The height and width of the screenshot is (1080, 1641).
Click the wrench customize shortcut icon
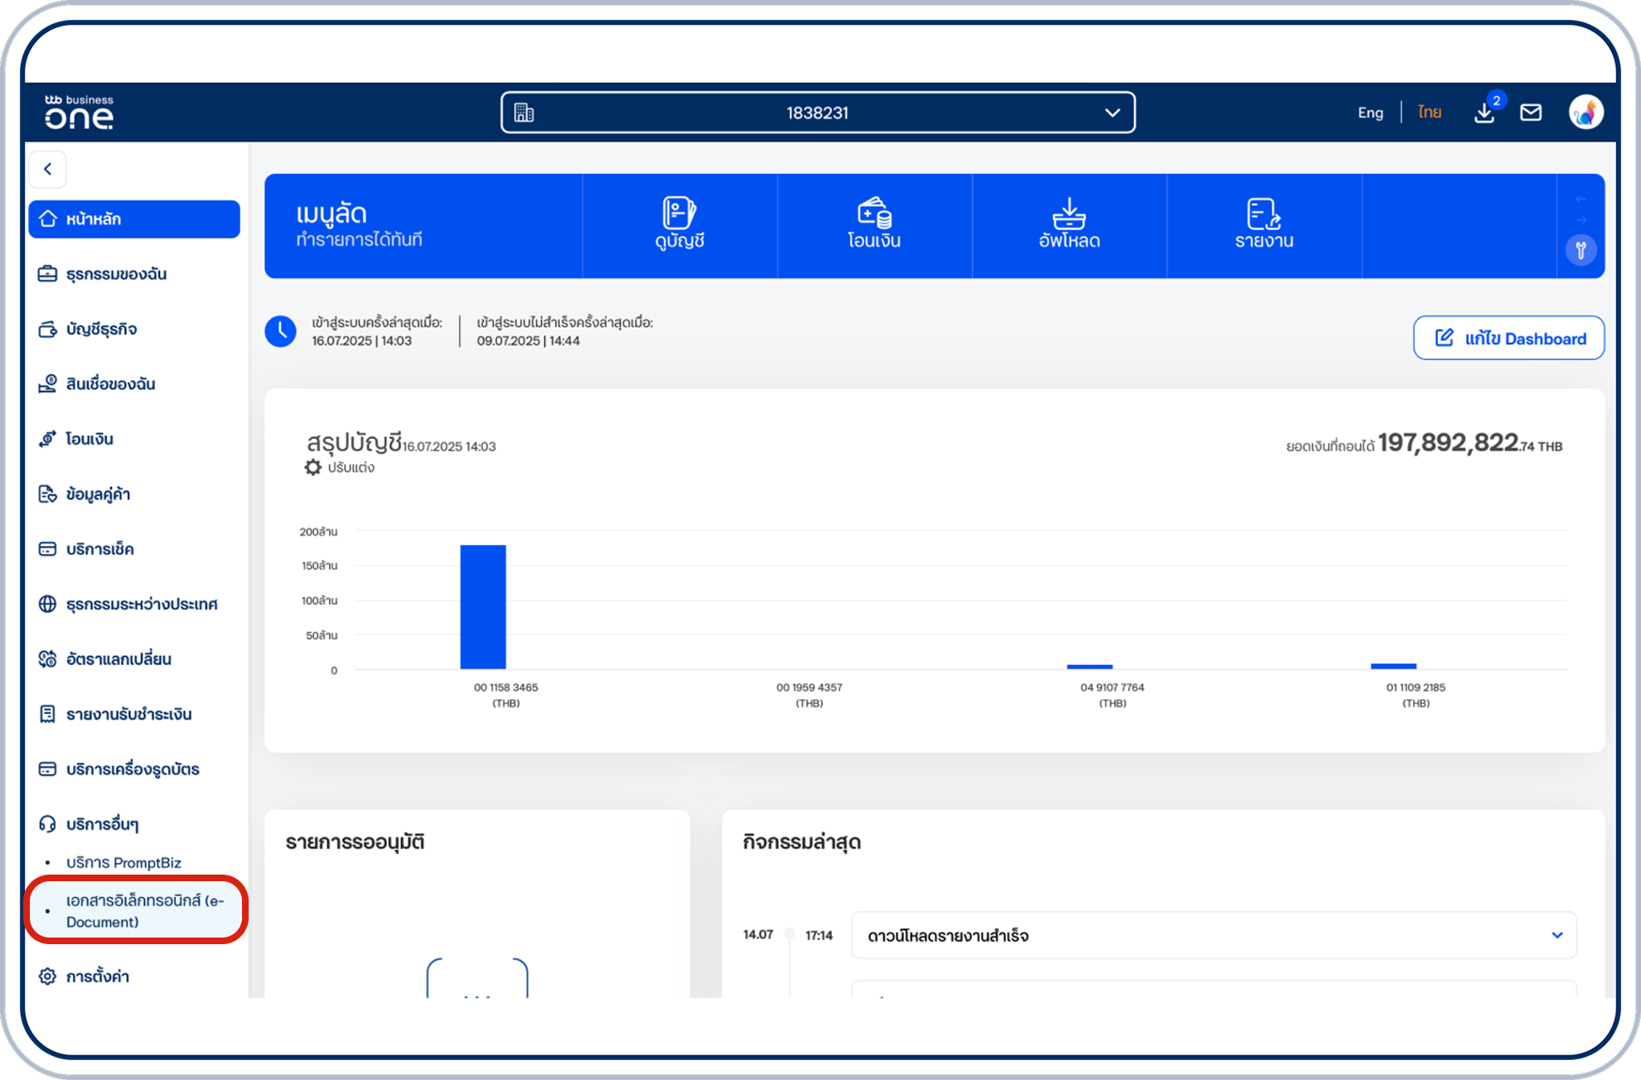(1580, 250)
